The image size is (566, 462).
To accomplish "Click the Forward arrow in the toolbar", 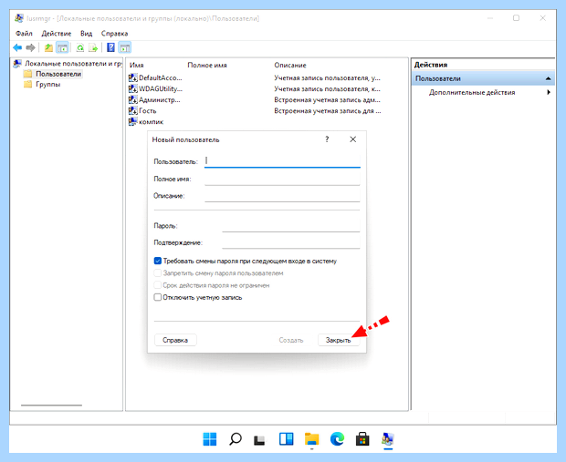I will 31,47.
